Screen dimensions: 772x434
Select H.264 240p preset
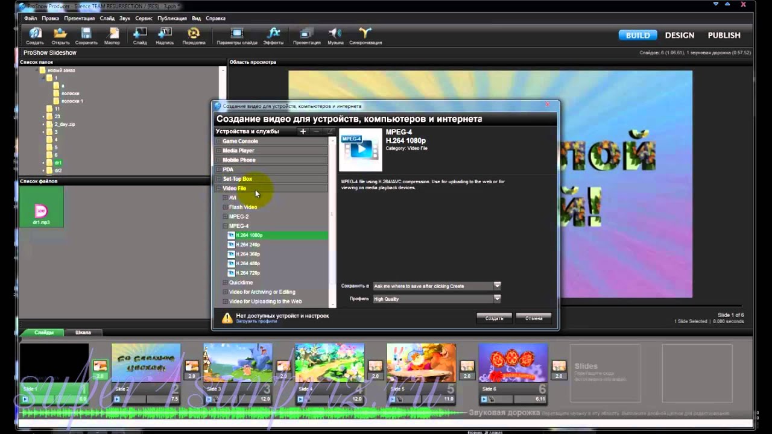click(x=248, y=245)
